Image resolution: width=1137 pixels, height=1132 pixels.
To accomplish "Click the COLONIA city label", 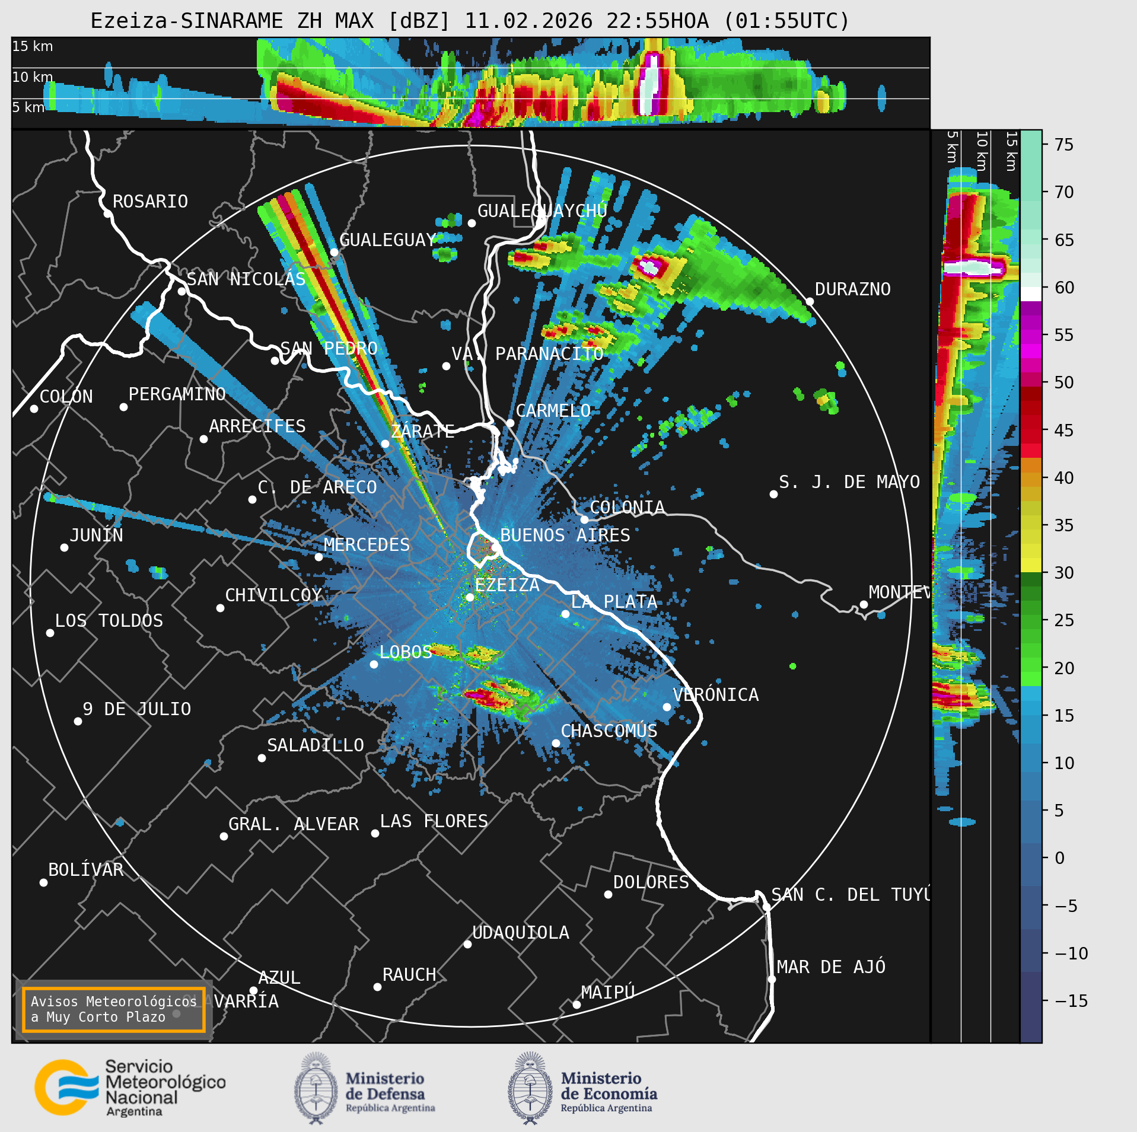I will pos(628,508).
